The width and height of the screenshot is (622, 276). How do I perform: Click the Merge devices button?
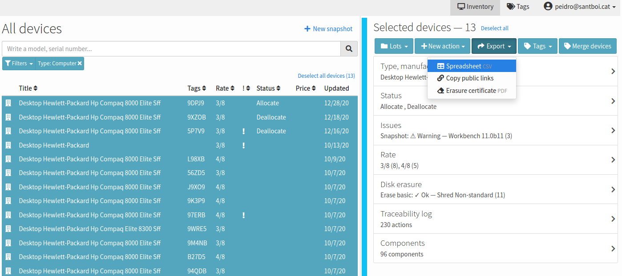point(588,46)
